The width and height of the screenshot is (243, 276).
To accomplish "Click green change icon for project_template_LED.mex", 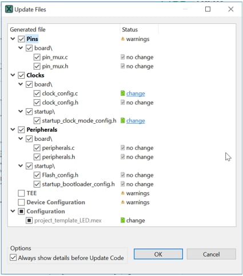I will (123, 220).
